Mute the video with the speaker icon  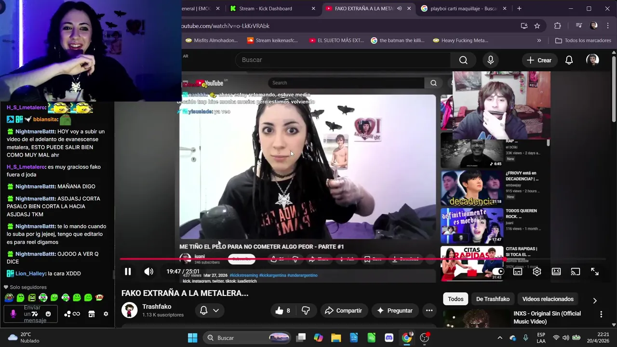pos(149,272)
